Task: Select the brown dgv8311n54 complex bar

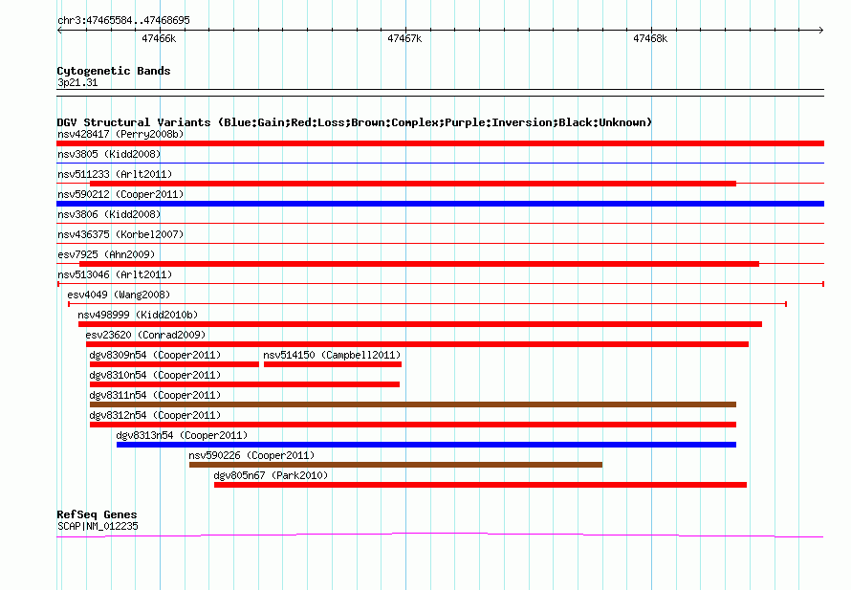Action: point(413,404)
